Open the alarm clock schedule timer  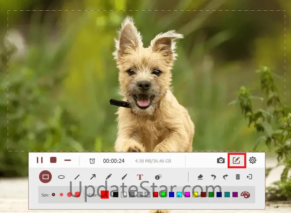(92, 161)
